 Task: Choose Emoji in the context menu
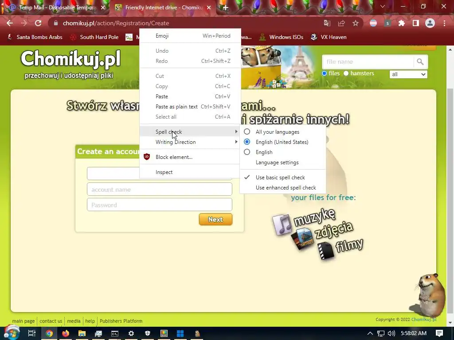(x=190, y=36)
